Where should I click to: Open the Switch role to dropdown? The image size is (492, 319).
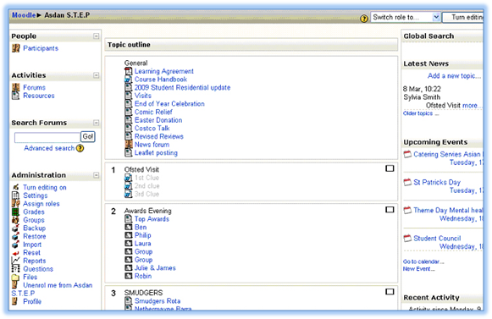coord(406,17)
